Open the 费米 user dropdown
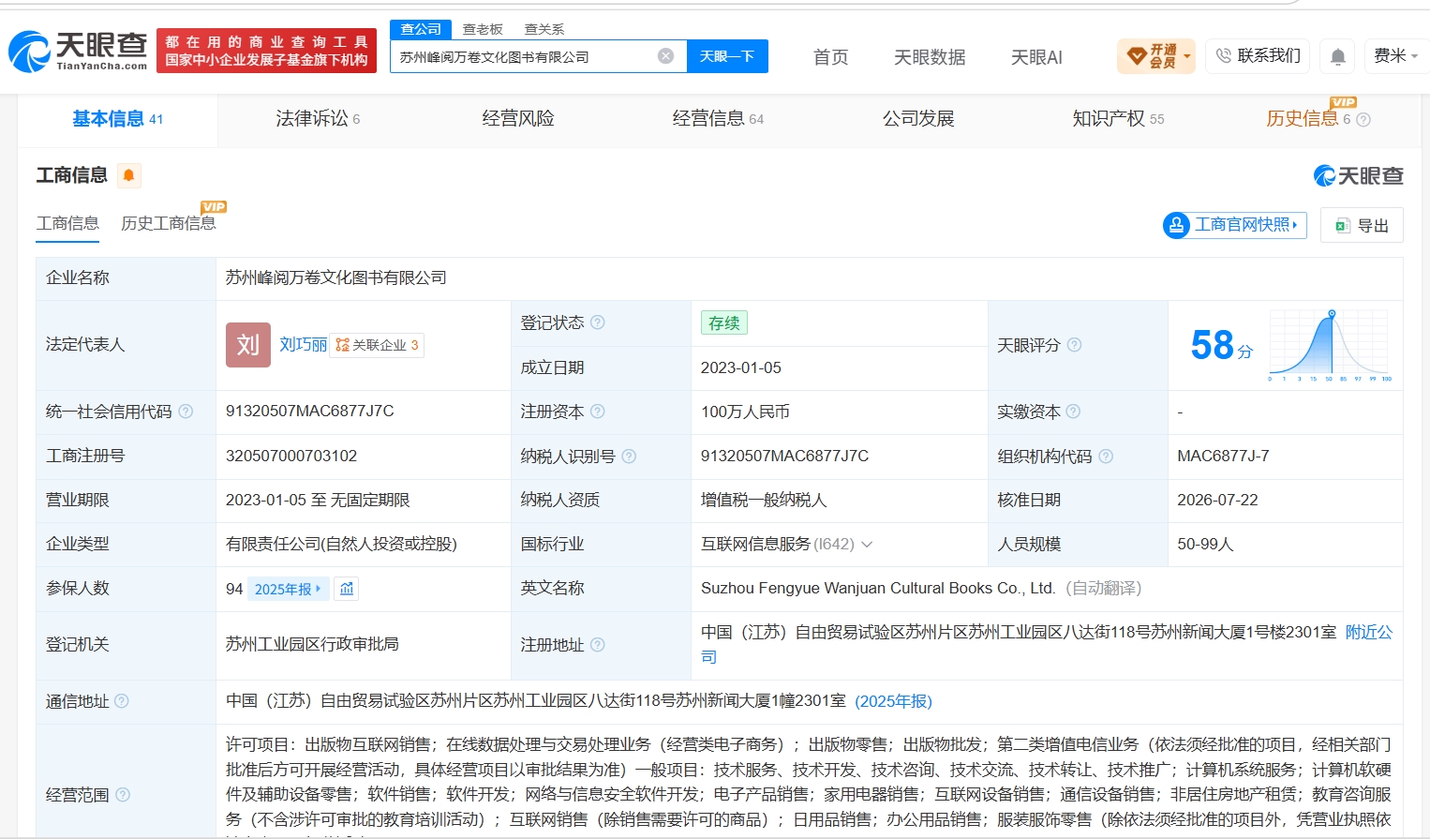 pyautogui.click(x=1395, y=56)
